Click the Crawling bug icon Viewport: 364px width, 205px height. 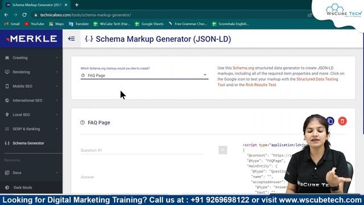click(7, 58)
